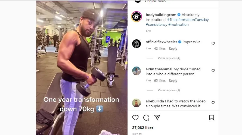
Task: Click bodybuildingcom profile avatar
Action: point(136,17)
